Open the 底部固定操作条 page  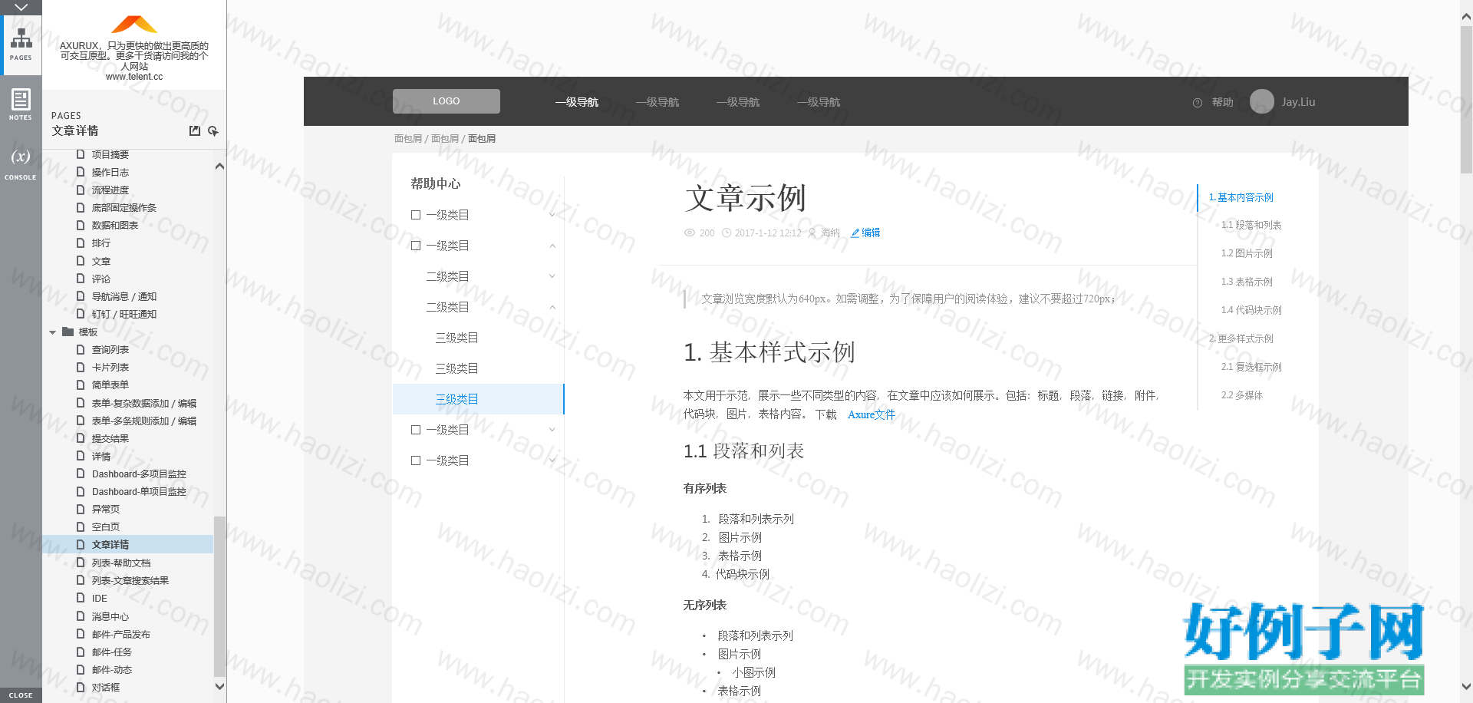[124, 208]
